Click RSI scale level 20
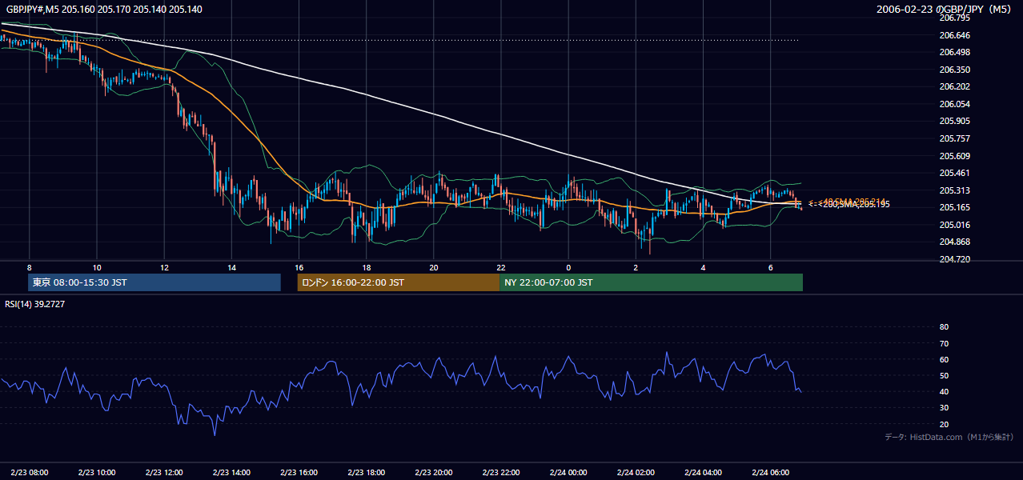This screenshot has width=1023, height=480. 944,424
